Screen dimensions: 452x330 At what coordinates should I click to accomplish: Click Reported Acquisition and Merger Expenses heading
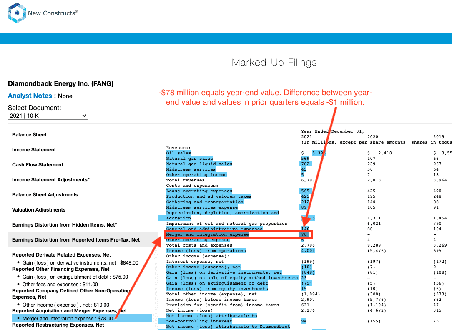[70, 311]
